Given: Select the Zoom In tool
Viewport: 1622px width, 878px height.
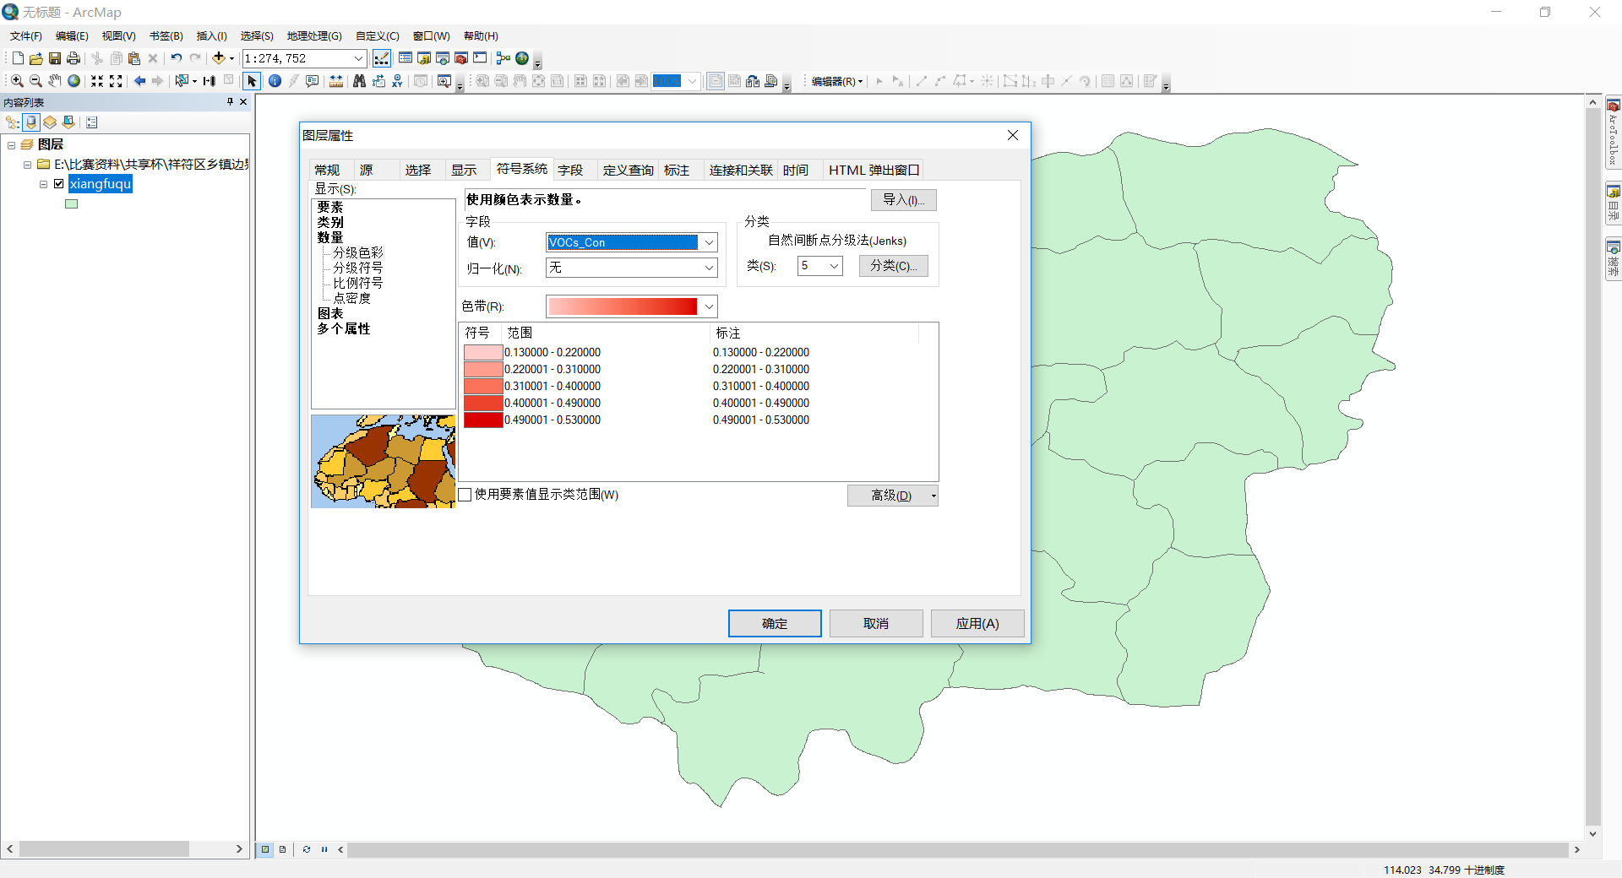Looking at the screenshot, I should 17,81.
